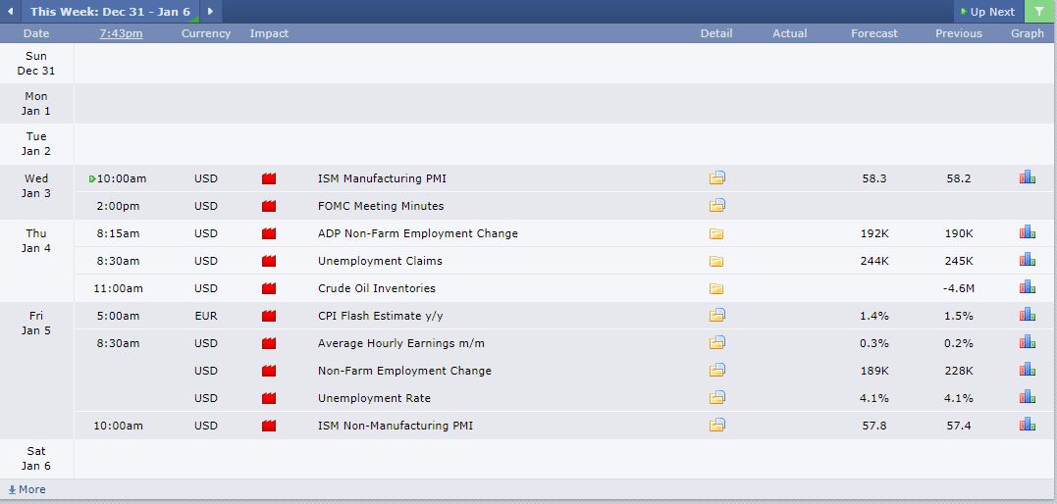The image size is (1057, 504).
Task: Click the FOMC Meeting Minutes event name
Action: pos(381,206)
